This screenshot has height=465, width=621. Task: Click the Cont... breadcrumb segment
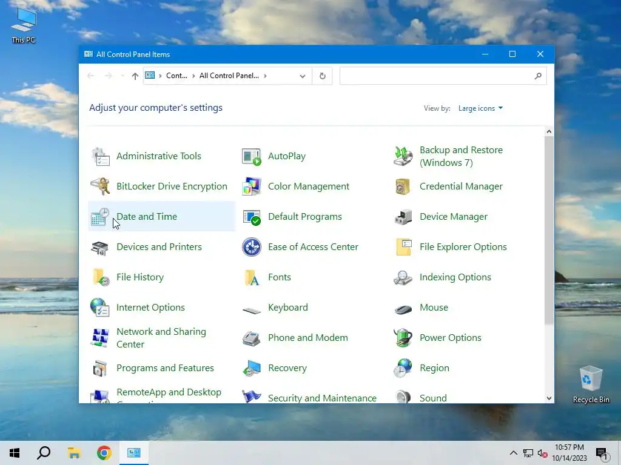pos(176,76)
